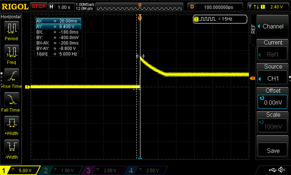
Task: Select the -Width measurement icon
Action: coord(11,147)
